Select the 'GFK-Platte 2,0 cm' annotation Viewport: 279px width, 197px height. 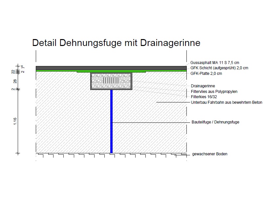(206, 74)
